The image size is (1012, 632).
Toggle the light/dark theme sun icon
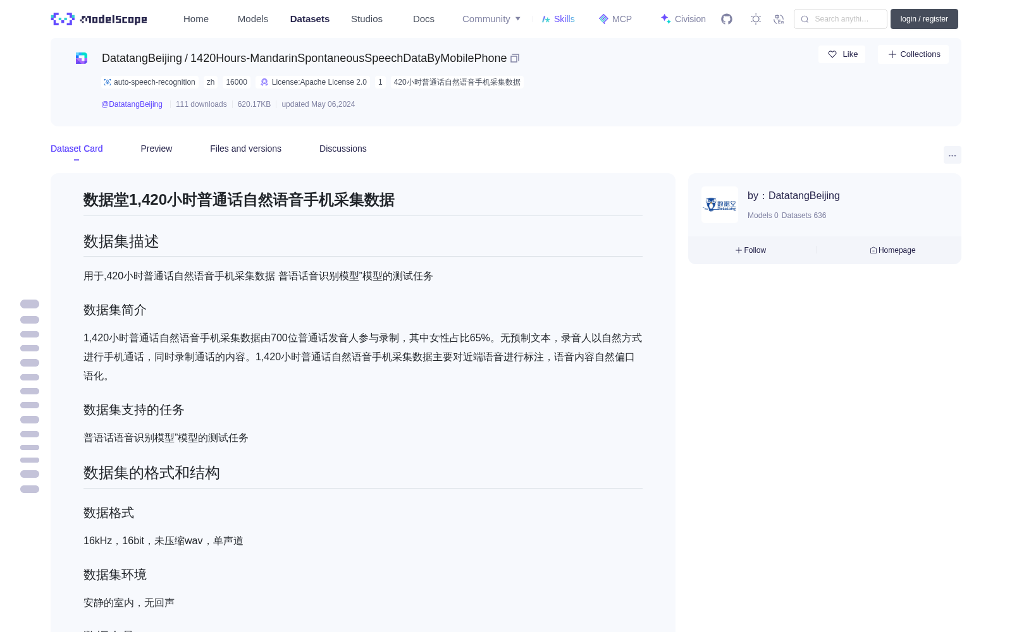tap(756, 19)
